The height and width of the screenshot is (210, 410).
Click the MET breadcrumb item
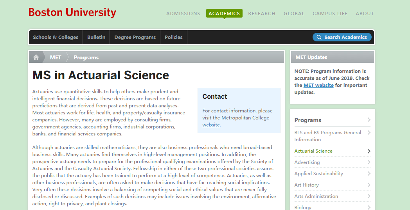pyautogui.click(x=56, y=57)
